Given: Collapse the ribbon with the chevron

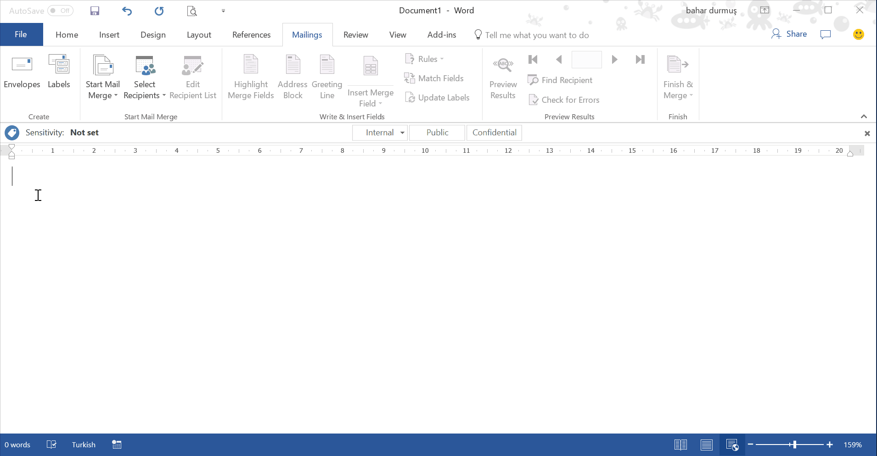Looking at the screenshot, I should click(x=864, y=117).
